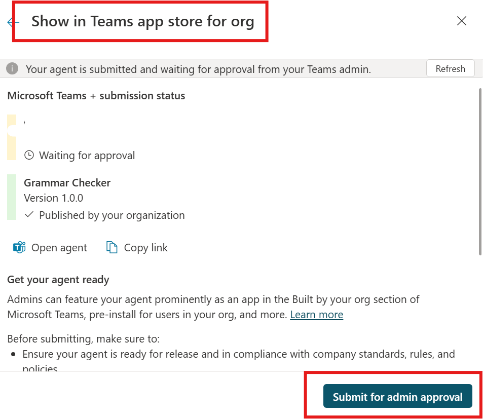Viewport: 483px width, 419px height.
Task: Click the Microsoft Teams submission status heading
Action: coord(96,95)
